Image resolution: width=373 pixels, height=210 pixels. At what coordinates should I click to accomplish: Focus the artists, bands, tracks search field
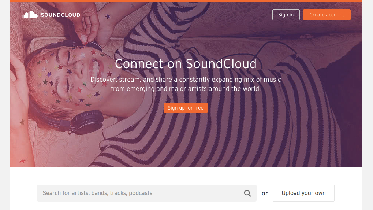point(139,193)
